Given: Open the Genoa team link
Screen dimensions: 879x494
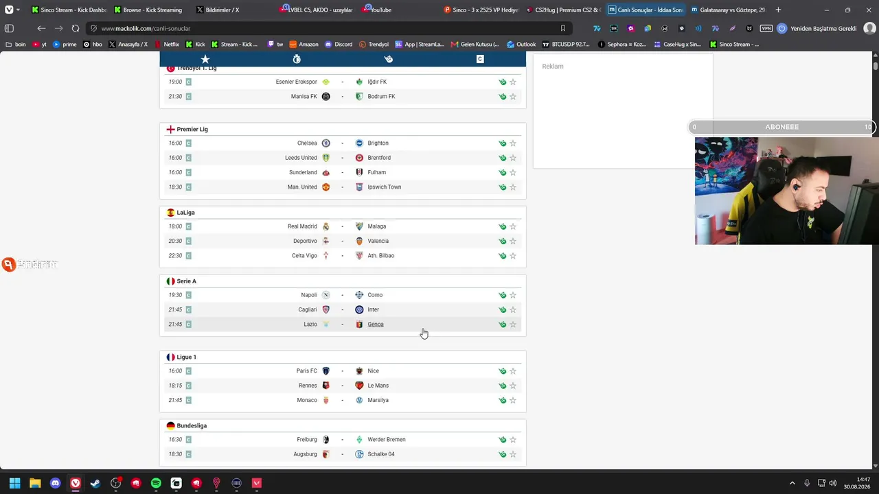Looking at the screenshot, I should (x=375, y=325).
